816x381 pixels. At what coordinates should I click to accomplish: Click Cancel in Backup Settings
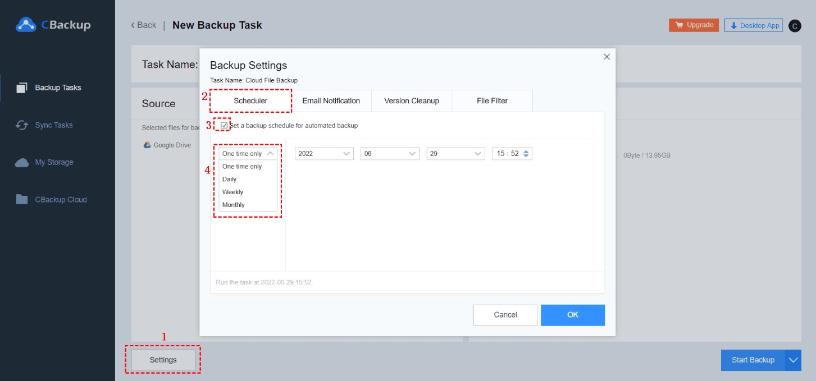coord(505,315)
